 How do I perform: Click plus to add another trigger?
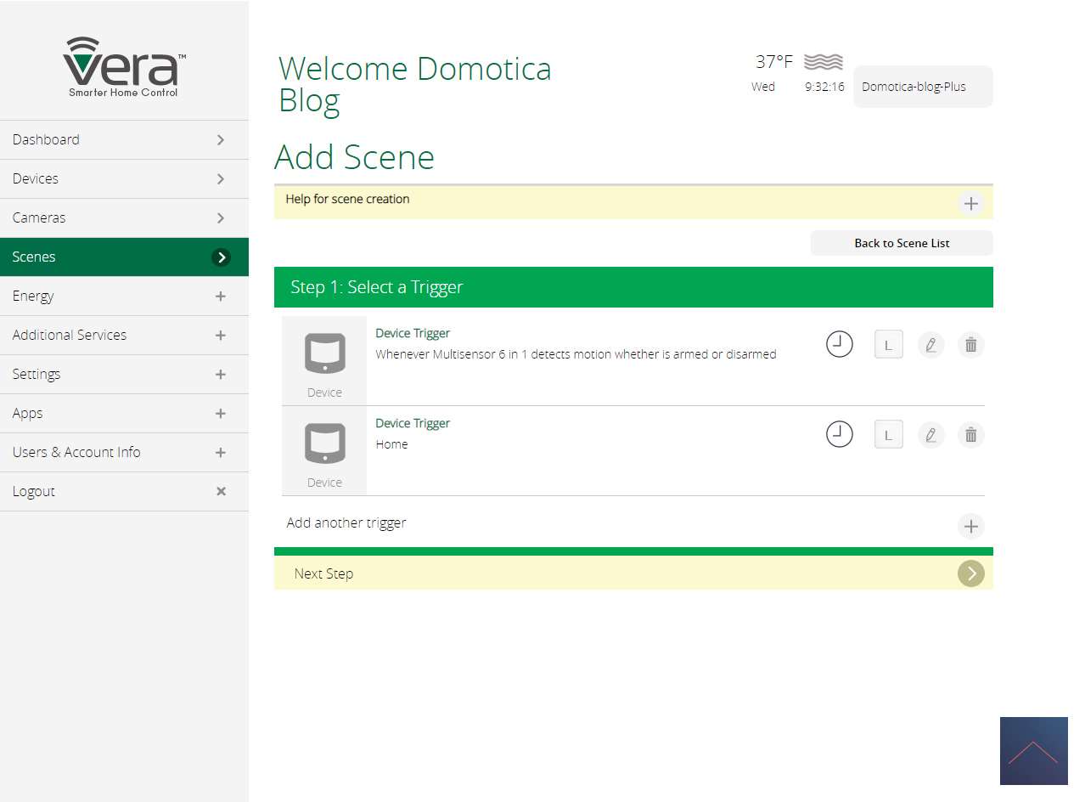tap(971, 526)
